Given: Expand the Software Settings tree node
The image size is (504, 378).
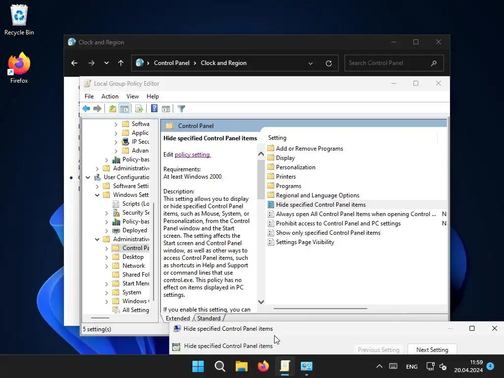Looking at the screenshot, I should coord(97,186).
